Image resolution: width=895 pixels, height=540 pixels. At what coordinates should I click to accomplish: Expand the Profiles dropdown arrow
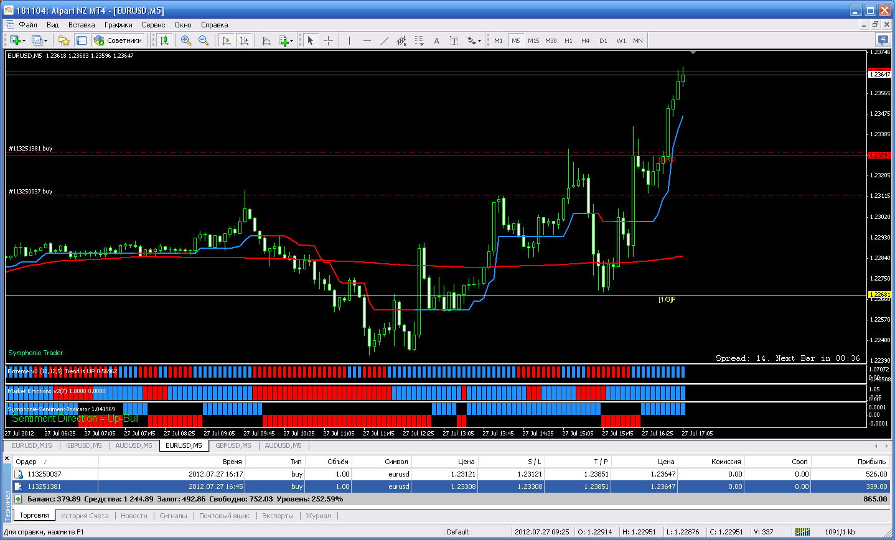click(46, 41)
